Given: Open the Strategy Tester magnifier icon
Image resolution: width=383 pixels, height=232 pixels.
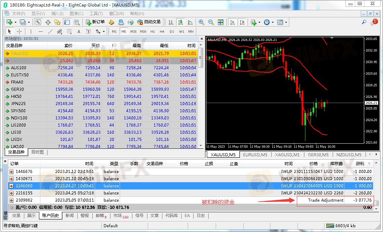Looking at the screenshot, I should tap(77, 22).
